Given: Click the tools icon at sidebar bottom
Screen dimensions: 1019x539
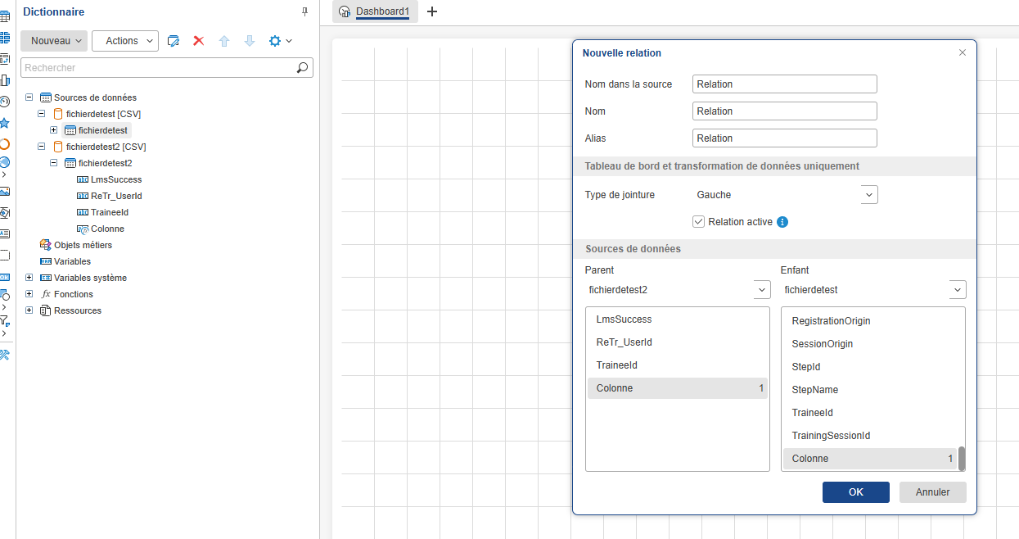Looking at the screenshot, I should (x=4, y=355).
